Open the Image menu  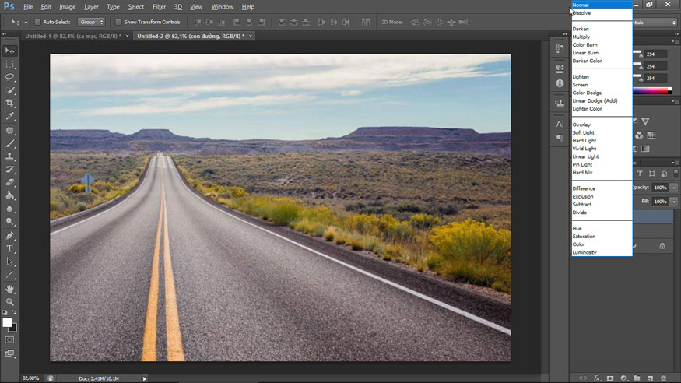point(67,7)
